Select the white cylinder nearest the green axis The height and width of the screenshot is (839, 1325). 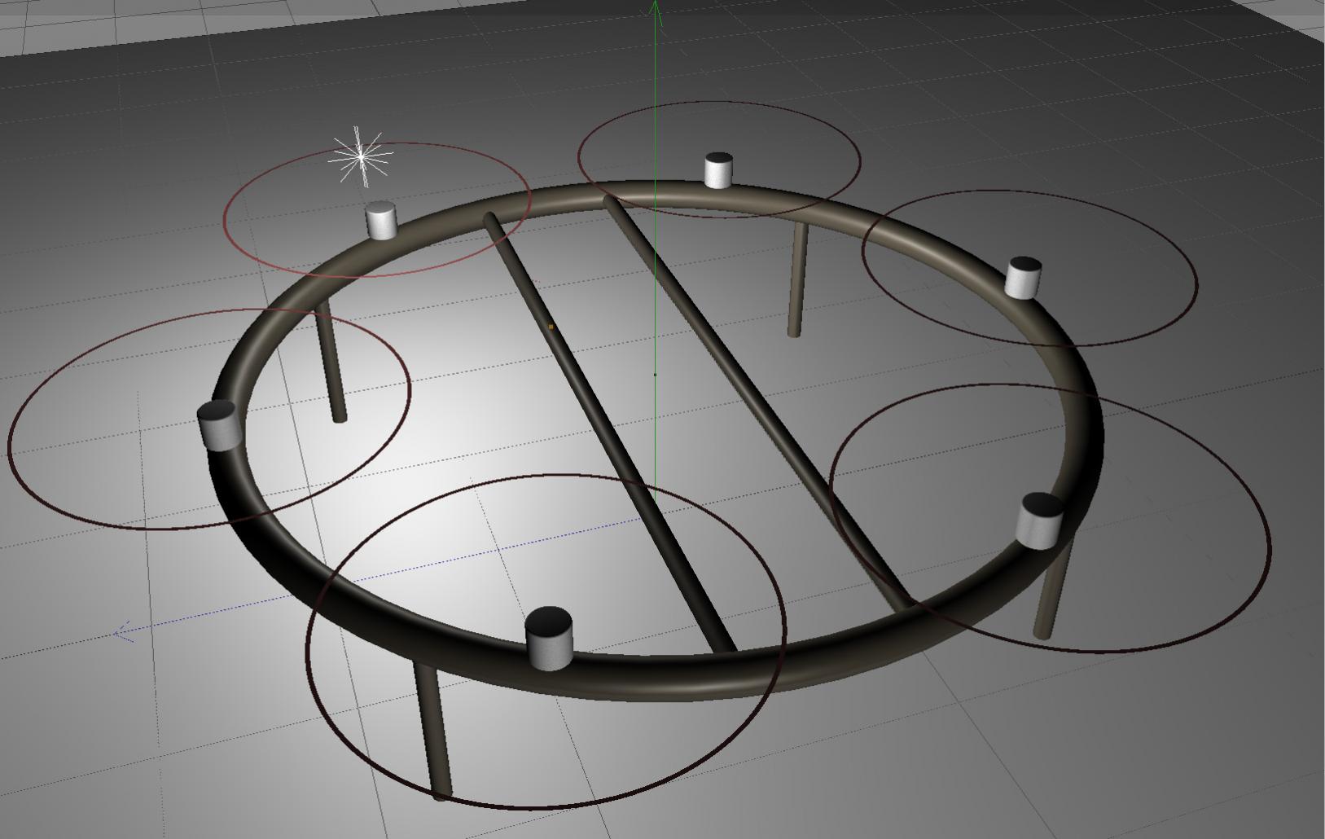click(x=717, y=171)
